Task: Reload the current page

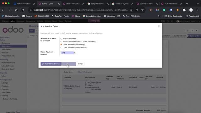Action: pos(16,10)
